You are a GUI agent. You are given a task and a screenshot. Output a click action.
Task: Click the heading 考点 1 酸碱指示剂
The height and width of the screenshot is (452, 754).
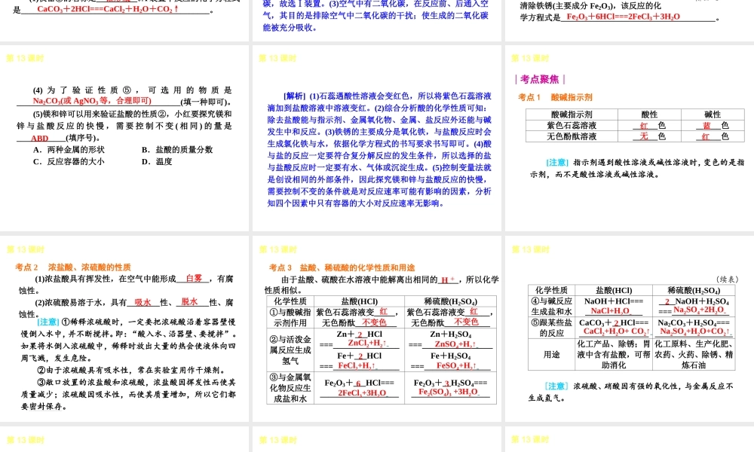tap(555, 97)
